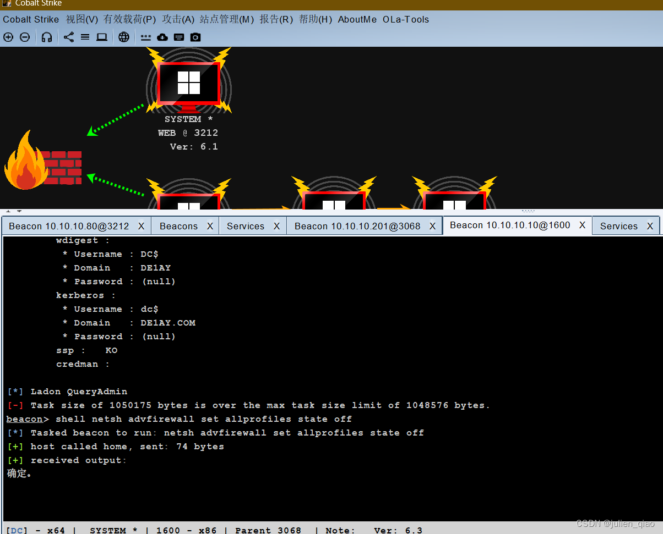
Task: Close the Beacons tab
Action: coord(210,226)
